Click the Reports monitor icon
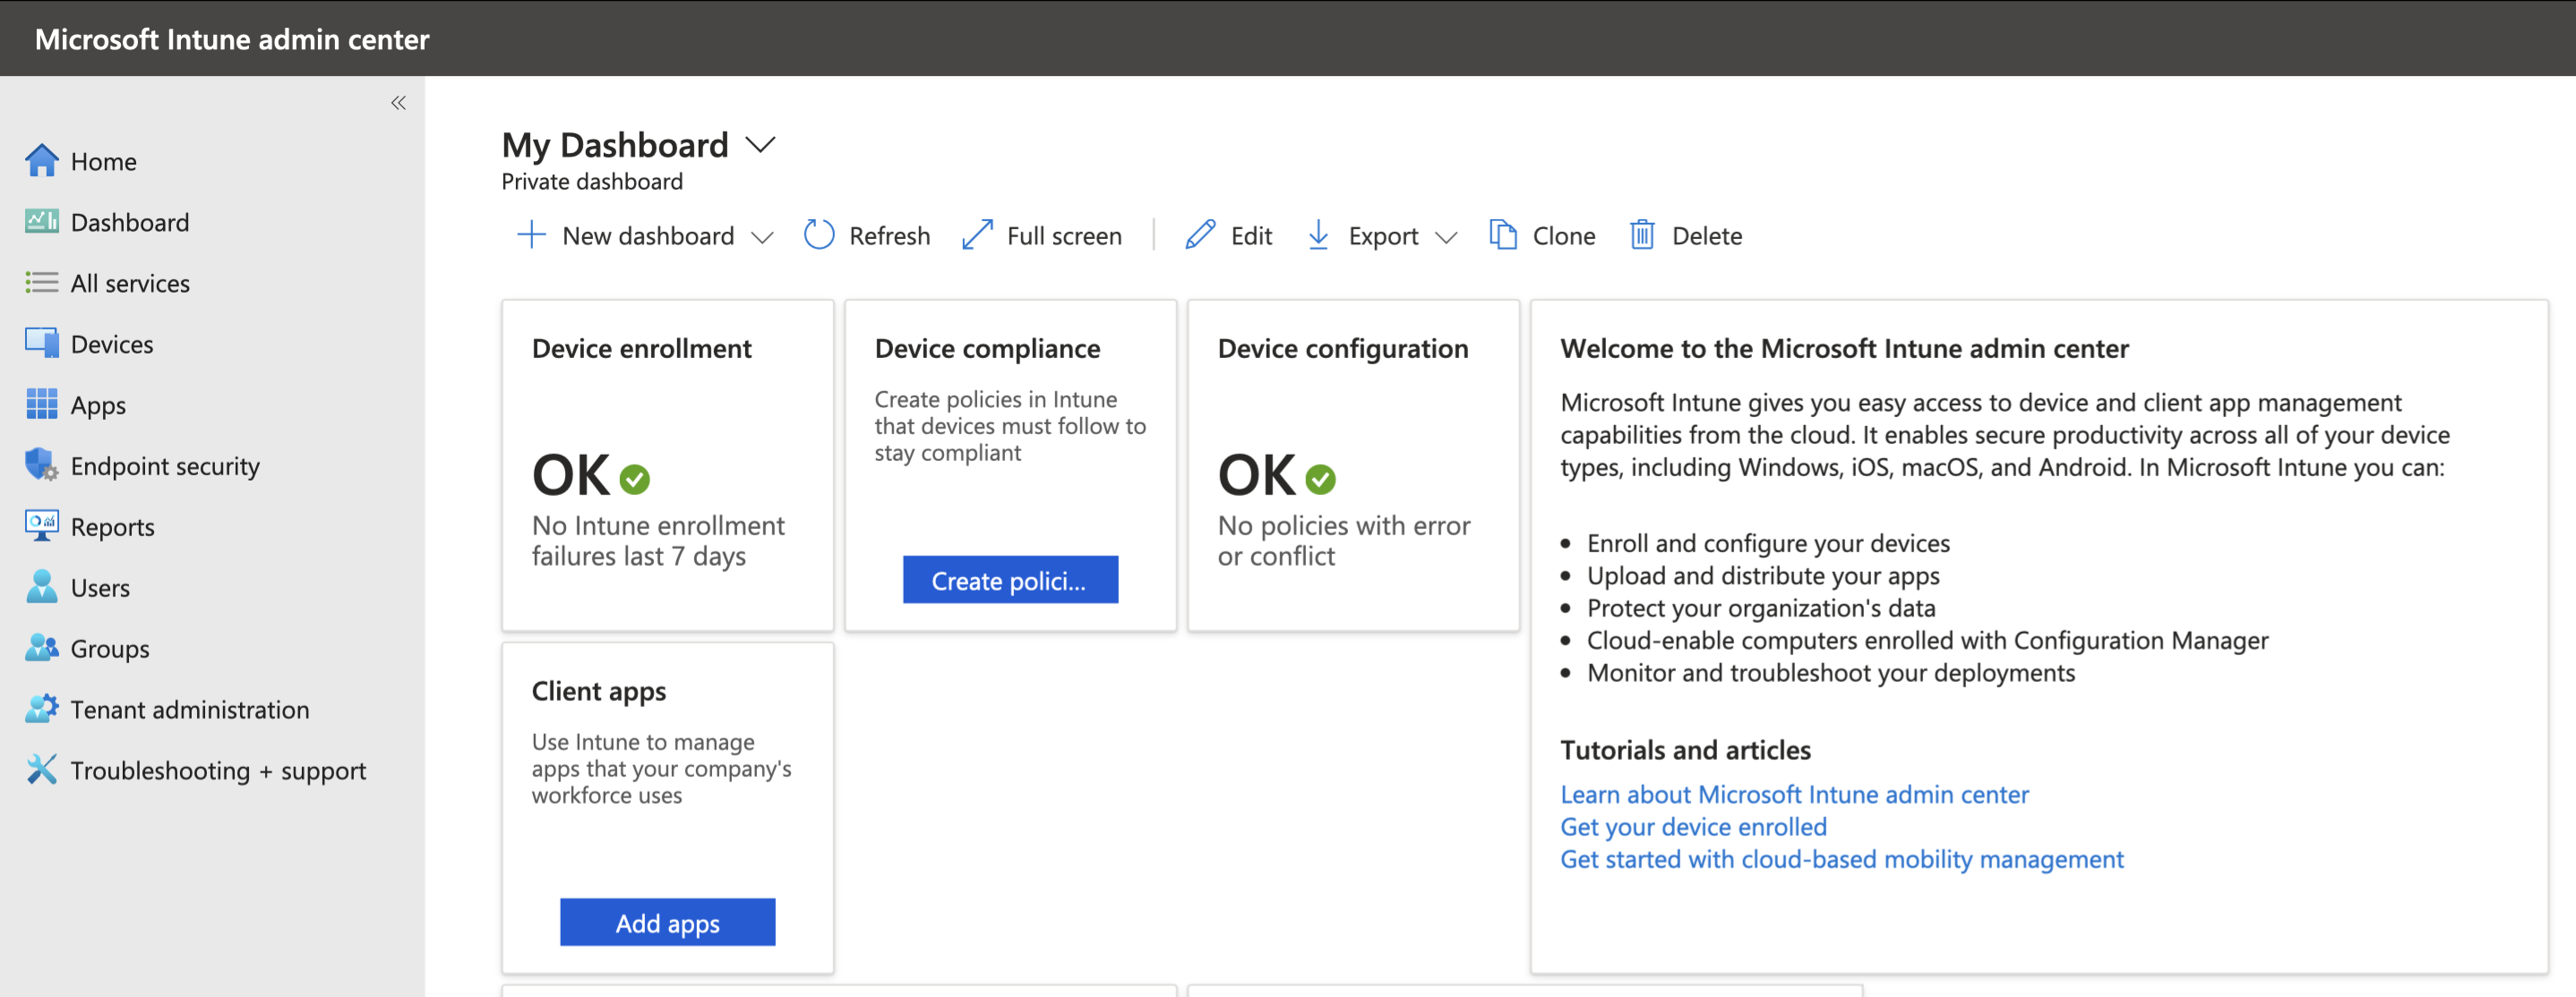The image size is (2576, 997). (42, 526)
